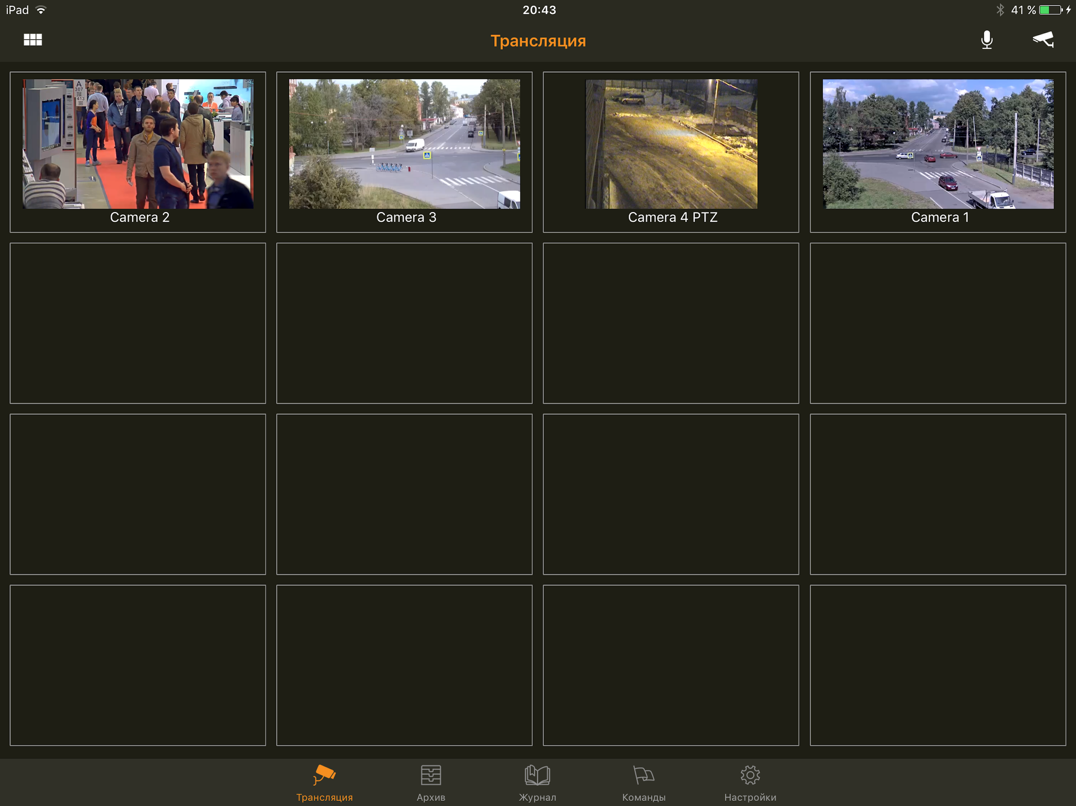Tap the battery indicator in status bar

click(1051, 10)
